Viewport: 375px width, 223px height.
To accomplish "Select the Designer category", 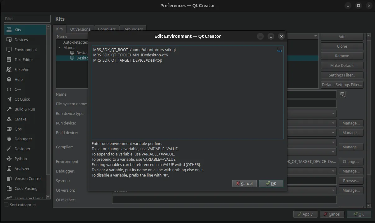I will point(25,149).
